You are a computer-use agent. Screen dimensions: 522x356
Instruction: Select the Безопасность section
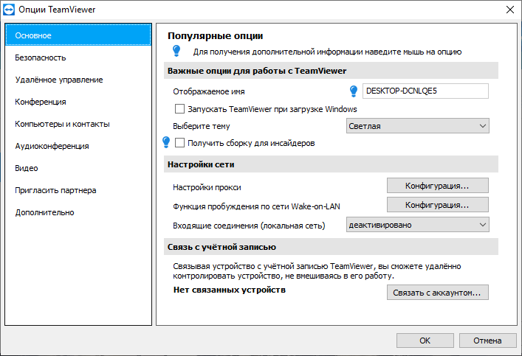pyautogui.click(x=41, y=57)
